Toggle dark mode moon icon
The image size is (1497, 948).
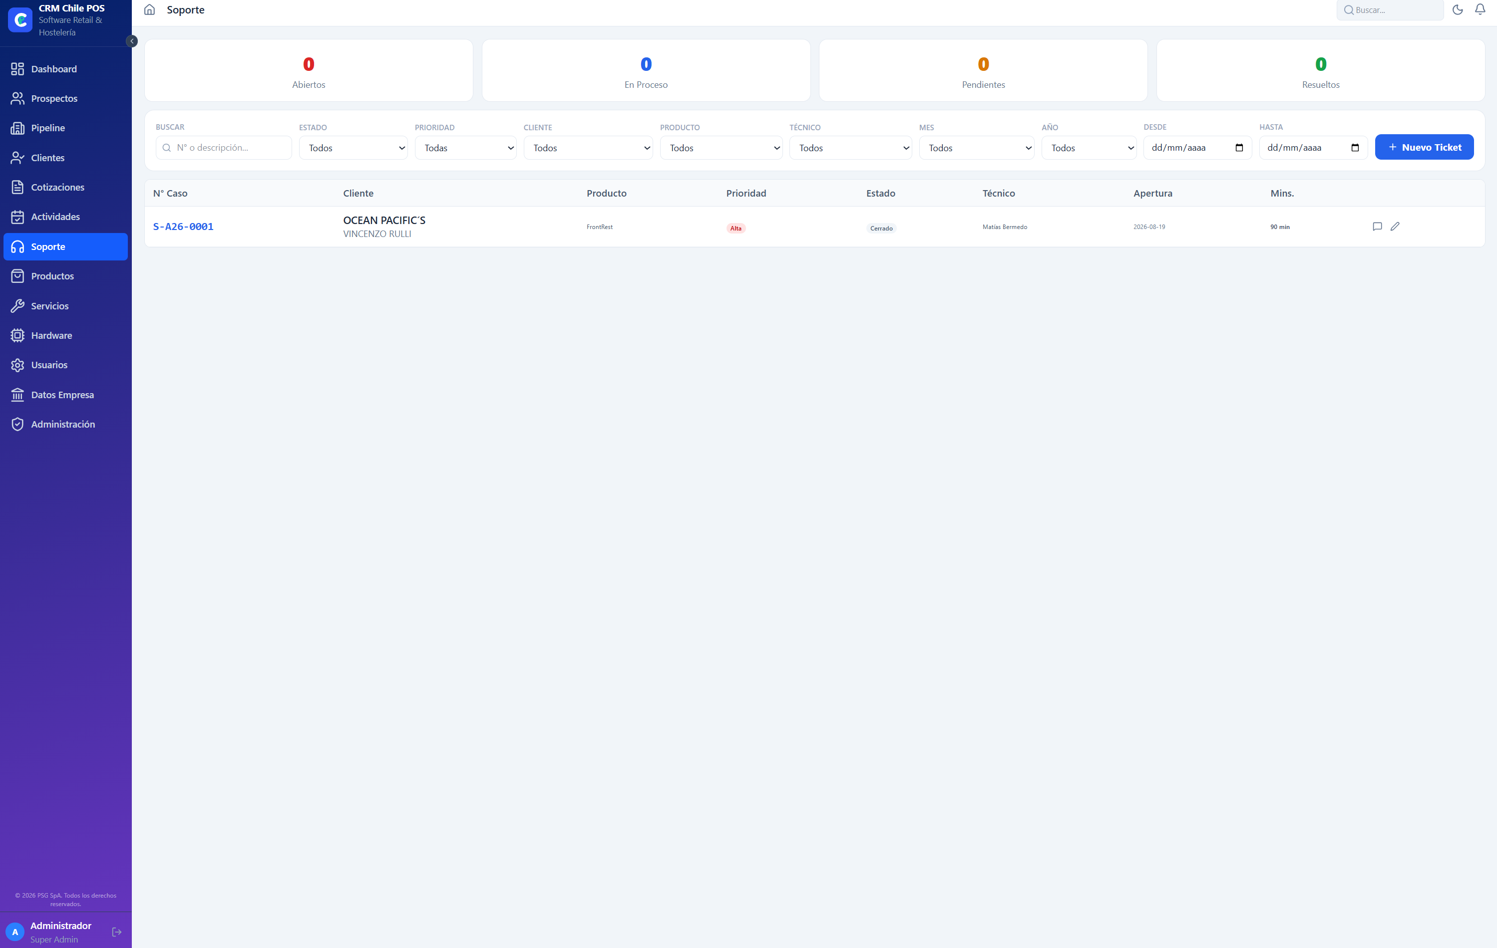point(1457,10)
